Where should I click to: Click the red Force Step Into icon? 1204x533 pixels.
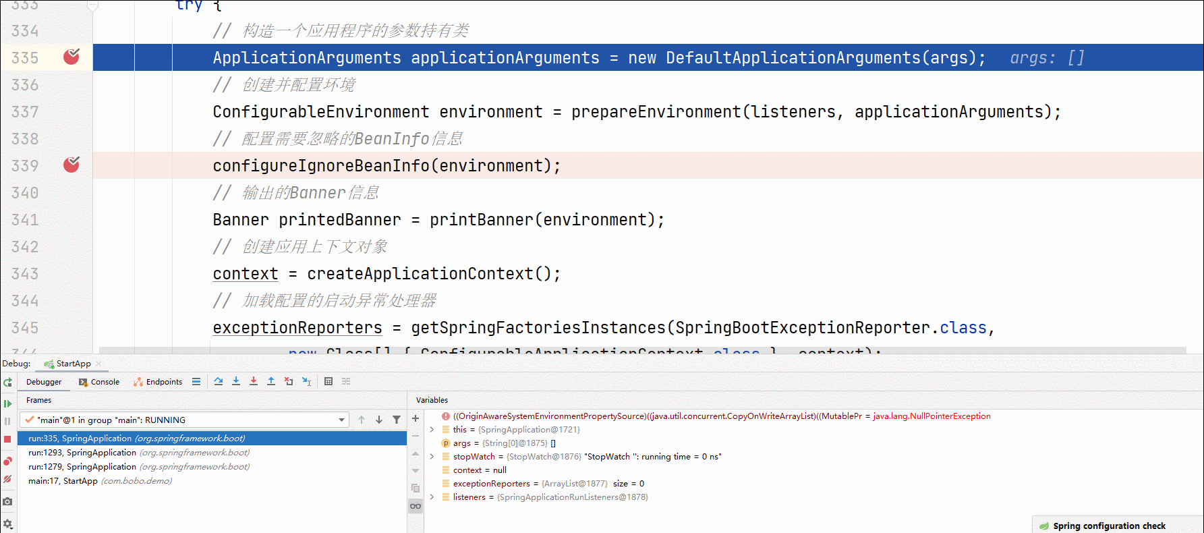(x=254, y=381)
